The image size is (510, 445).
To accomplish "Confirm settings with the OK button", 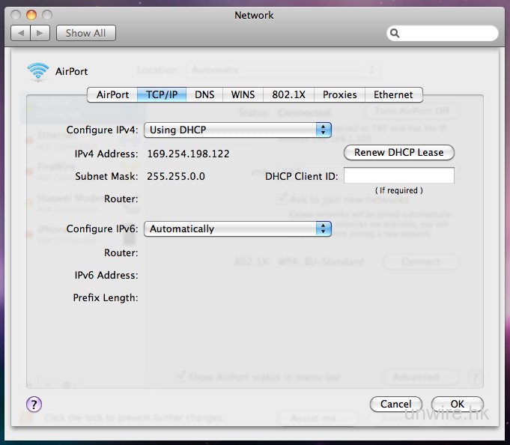I will tap(457, 404).
